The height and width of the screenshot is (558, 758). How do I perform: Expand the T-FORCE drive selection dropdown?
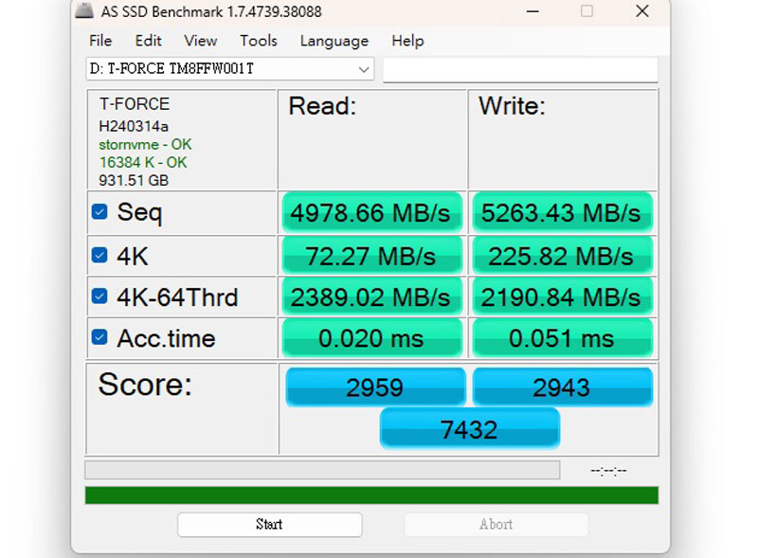364,69
